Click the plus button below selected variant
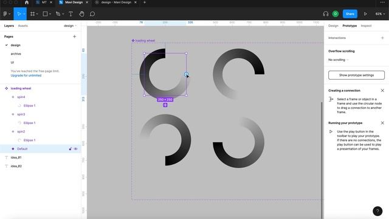Viewport: 389px width, 219px height. (165, 105)
